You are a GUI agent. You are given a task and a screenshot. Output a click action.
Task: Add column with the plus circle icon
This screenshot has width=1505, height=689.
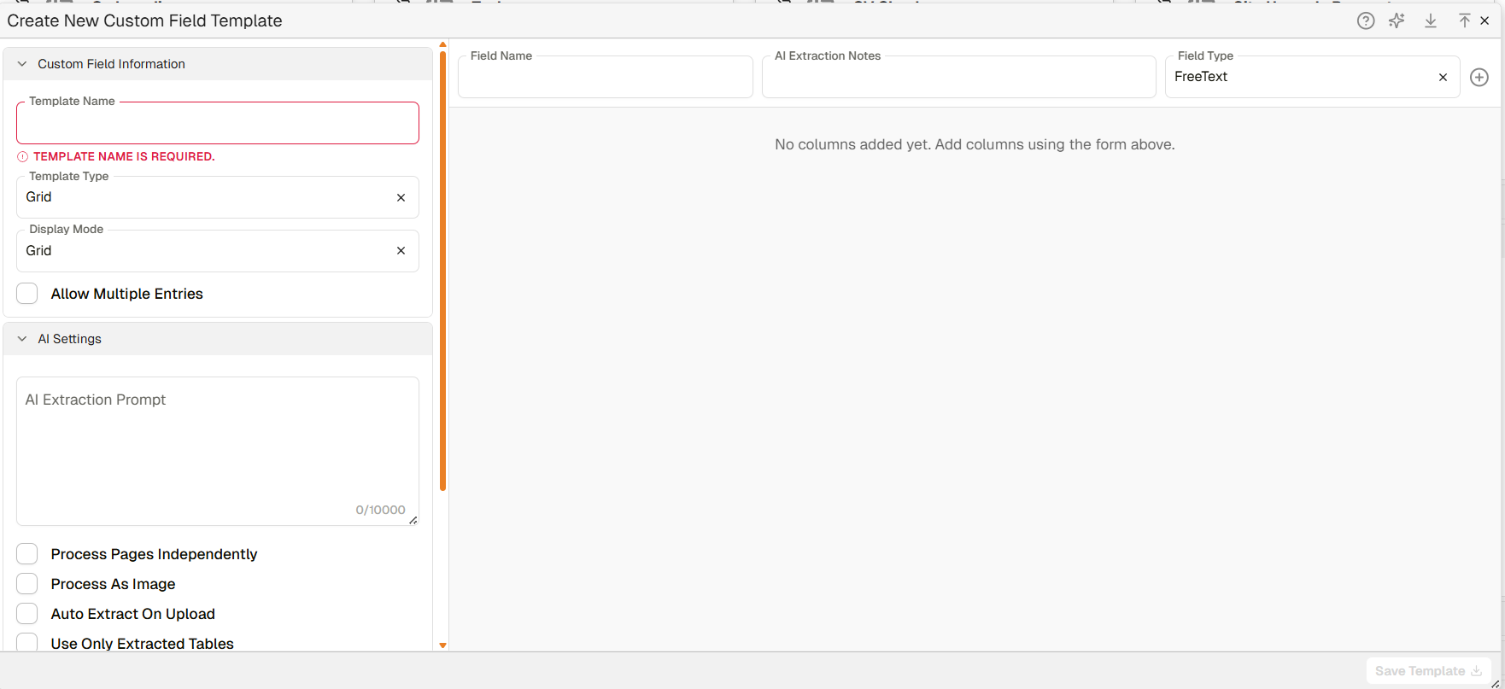pos(1479,78)
